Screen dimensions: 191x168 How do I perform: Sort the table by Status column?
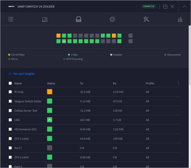[x=51, y=83]
